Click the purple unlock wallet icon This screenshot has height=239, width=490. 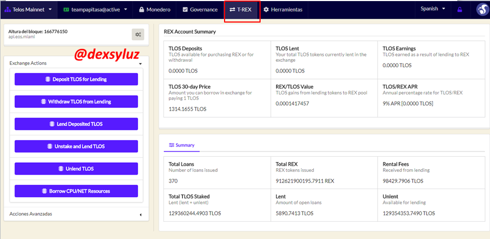(x=460, y=10)
